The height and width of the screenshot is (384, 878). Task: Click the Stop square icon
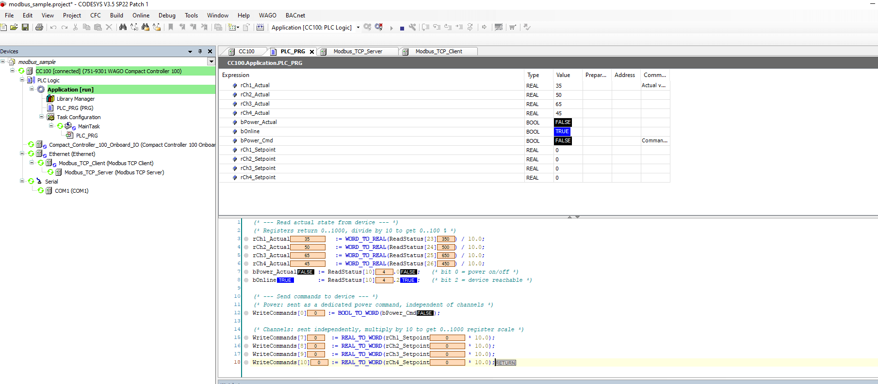402,28
